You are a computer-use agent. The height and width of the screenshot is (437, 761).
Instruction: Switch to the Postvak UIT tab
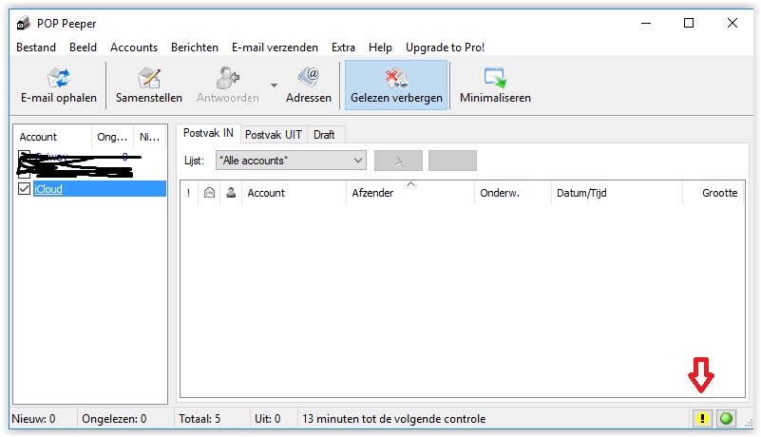pos(274,135)
